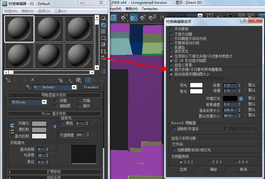Open the named selection set dropdown arrow
The width and height of the screenshot is (265, 179).
(x=200, y=15)
